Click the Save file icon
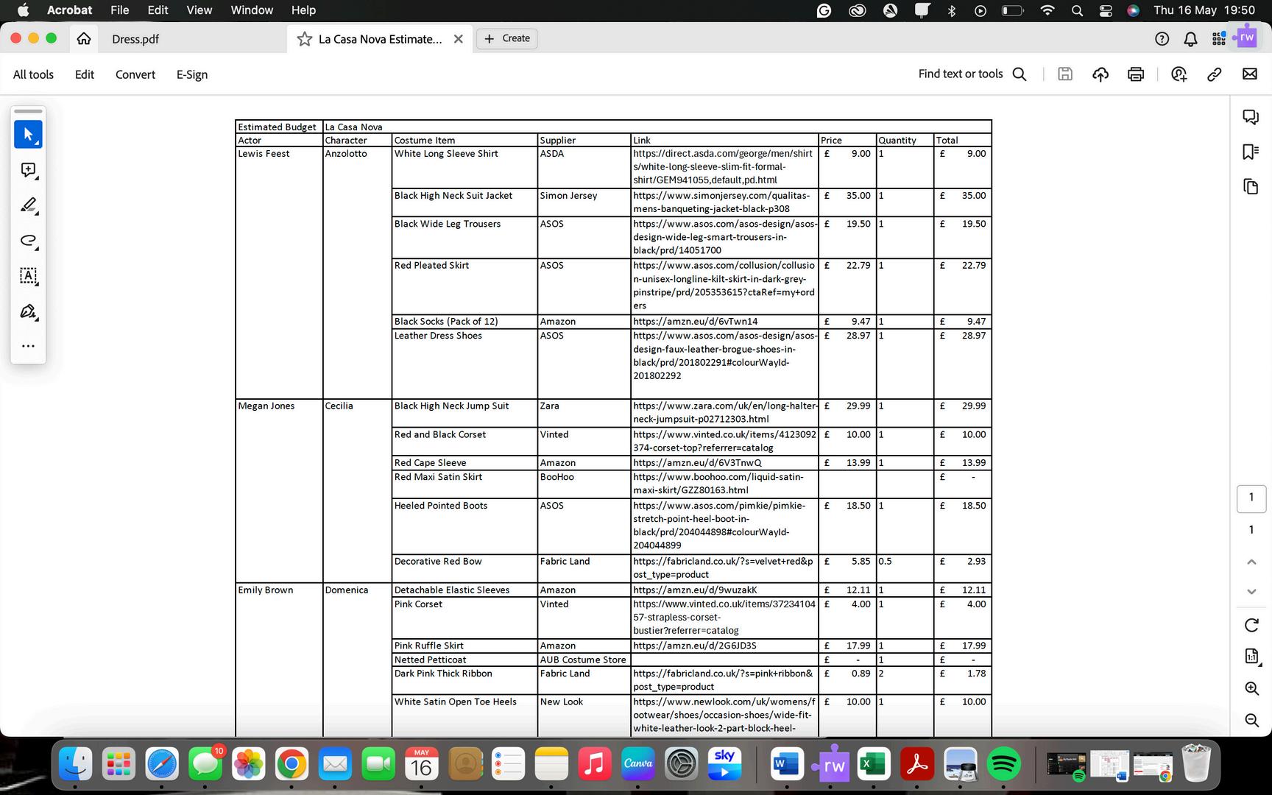The image size is (1272, 795). point(1065,74)
